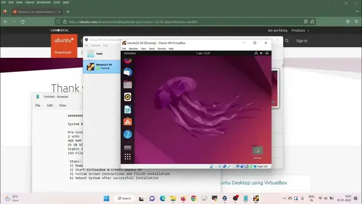Open Chrome from the taskbar
Viewport: 362px width, 204px height.
tap(193, 198)
